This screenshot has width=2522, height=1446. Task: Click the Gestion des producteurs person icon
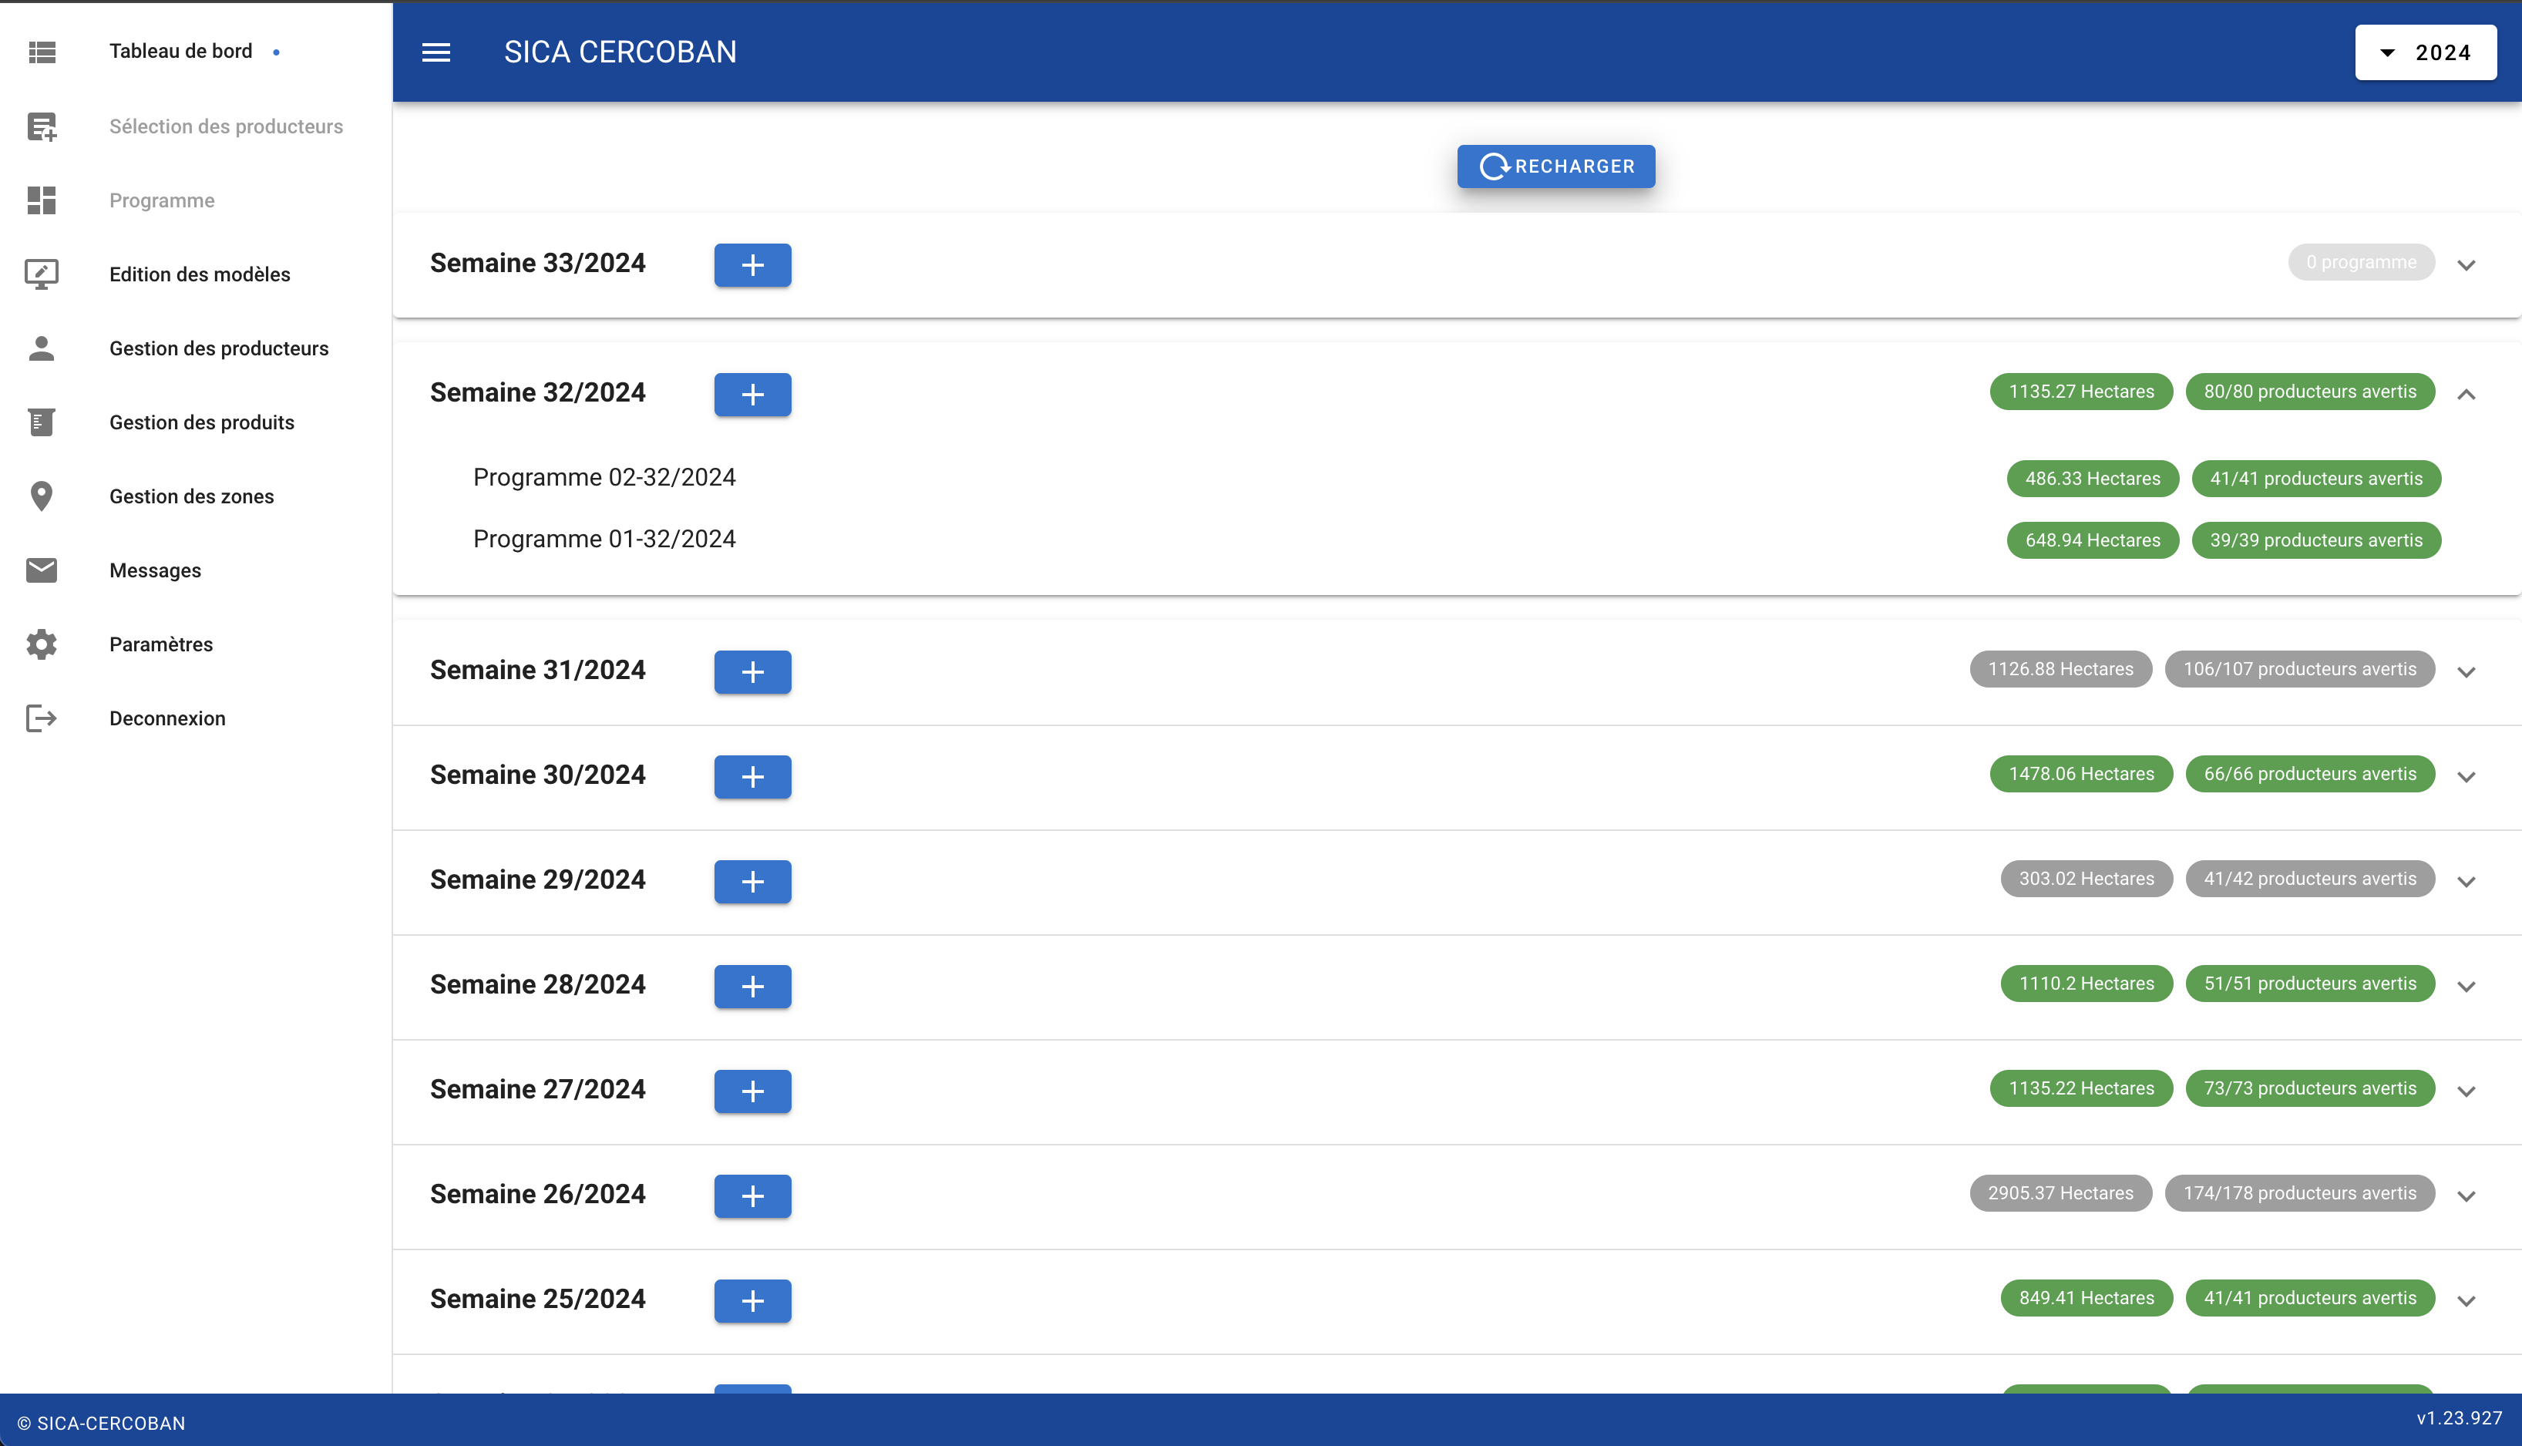(x=41, y=348)
